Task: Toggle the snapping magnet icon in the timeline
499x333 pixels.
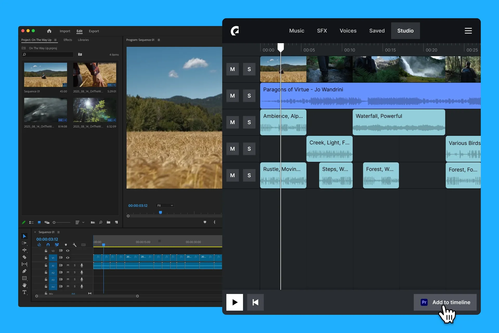Action: pyautogui.click(x=48, y=245)
